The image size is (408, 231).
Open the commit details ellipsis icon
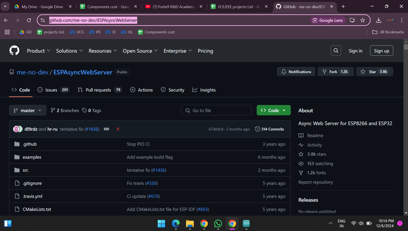coord(106,129)
